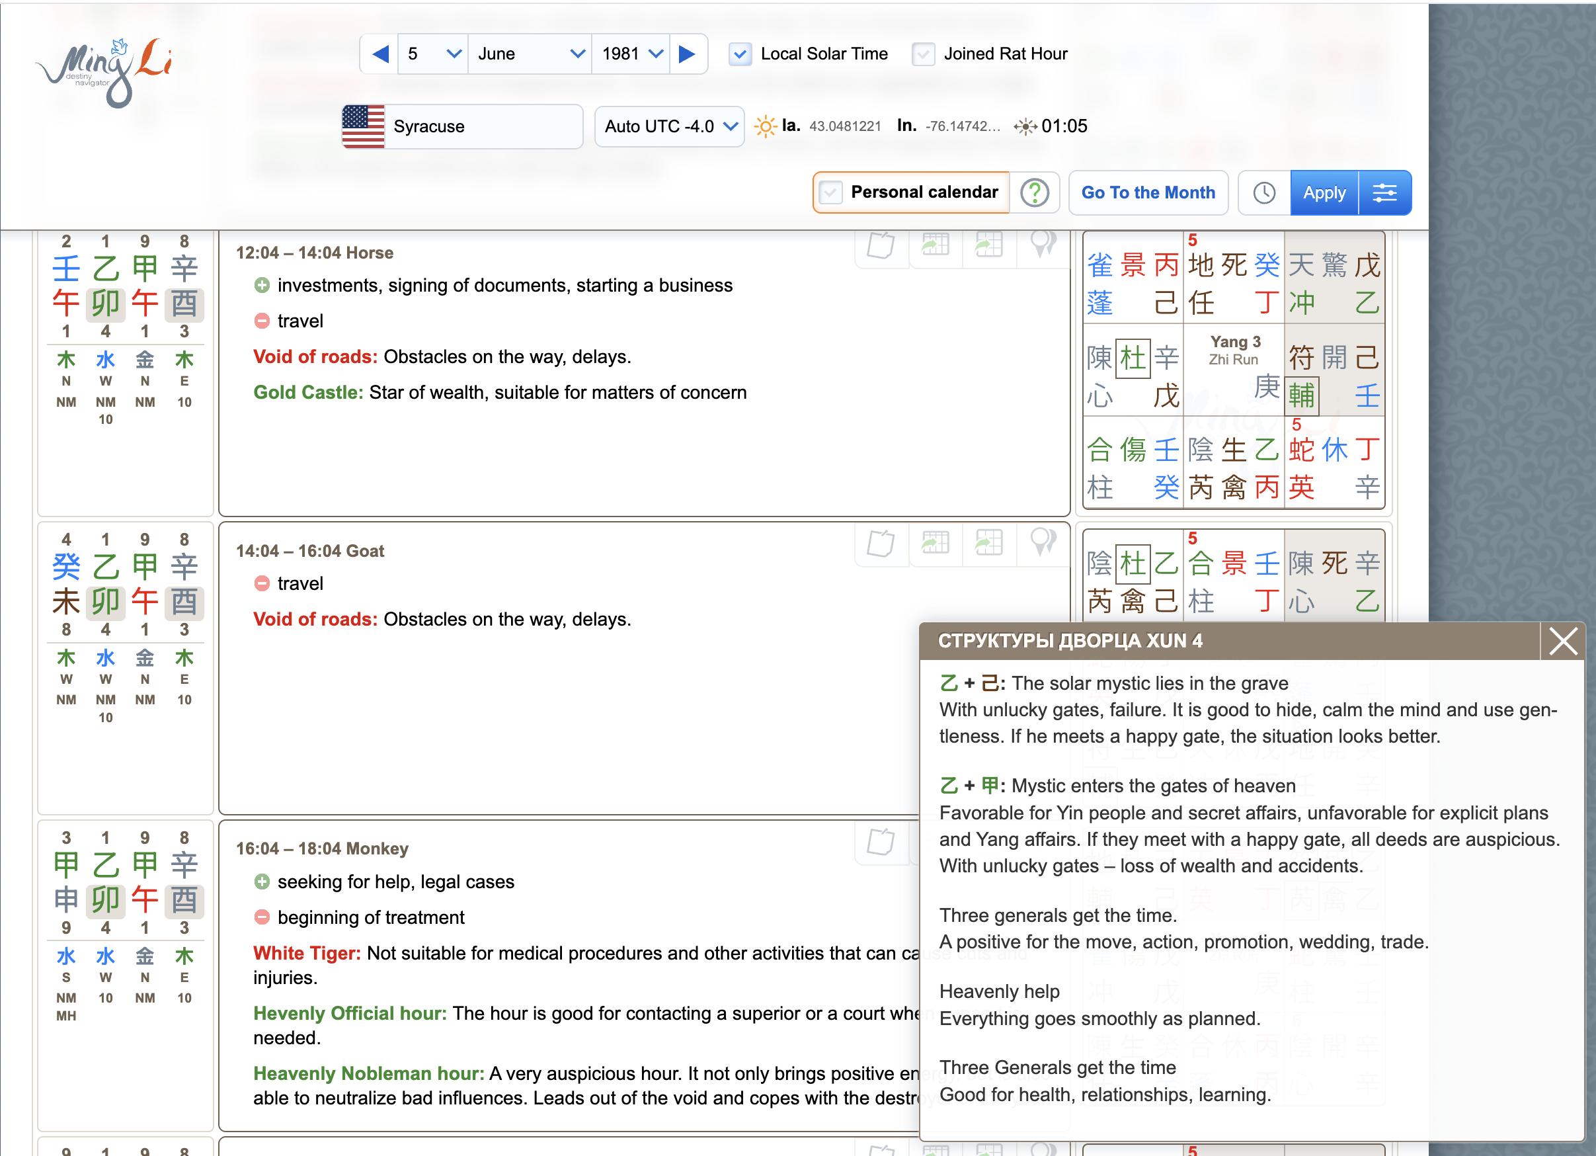Screen dimensions: 1596x1156
Task: Click the help question mark near Personal calendar
Action: pos(1035,192)
